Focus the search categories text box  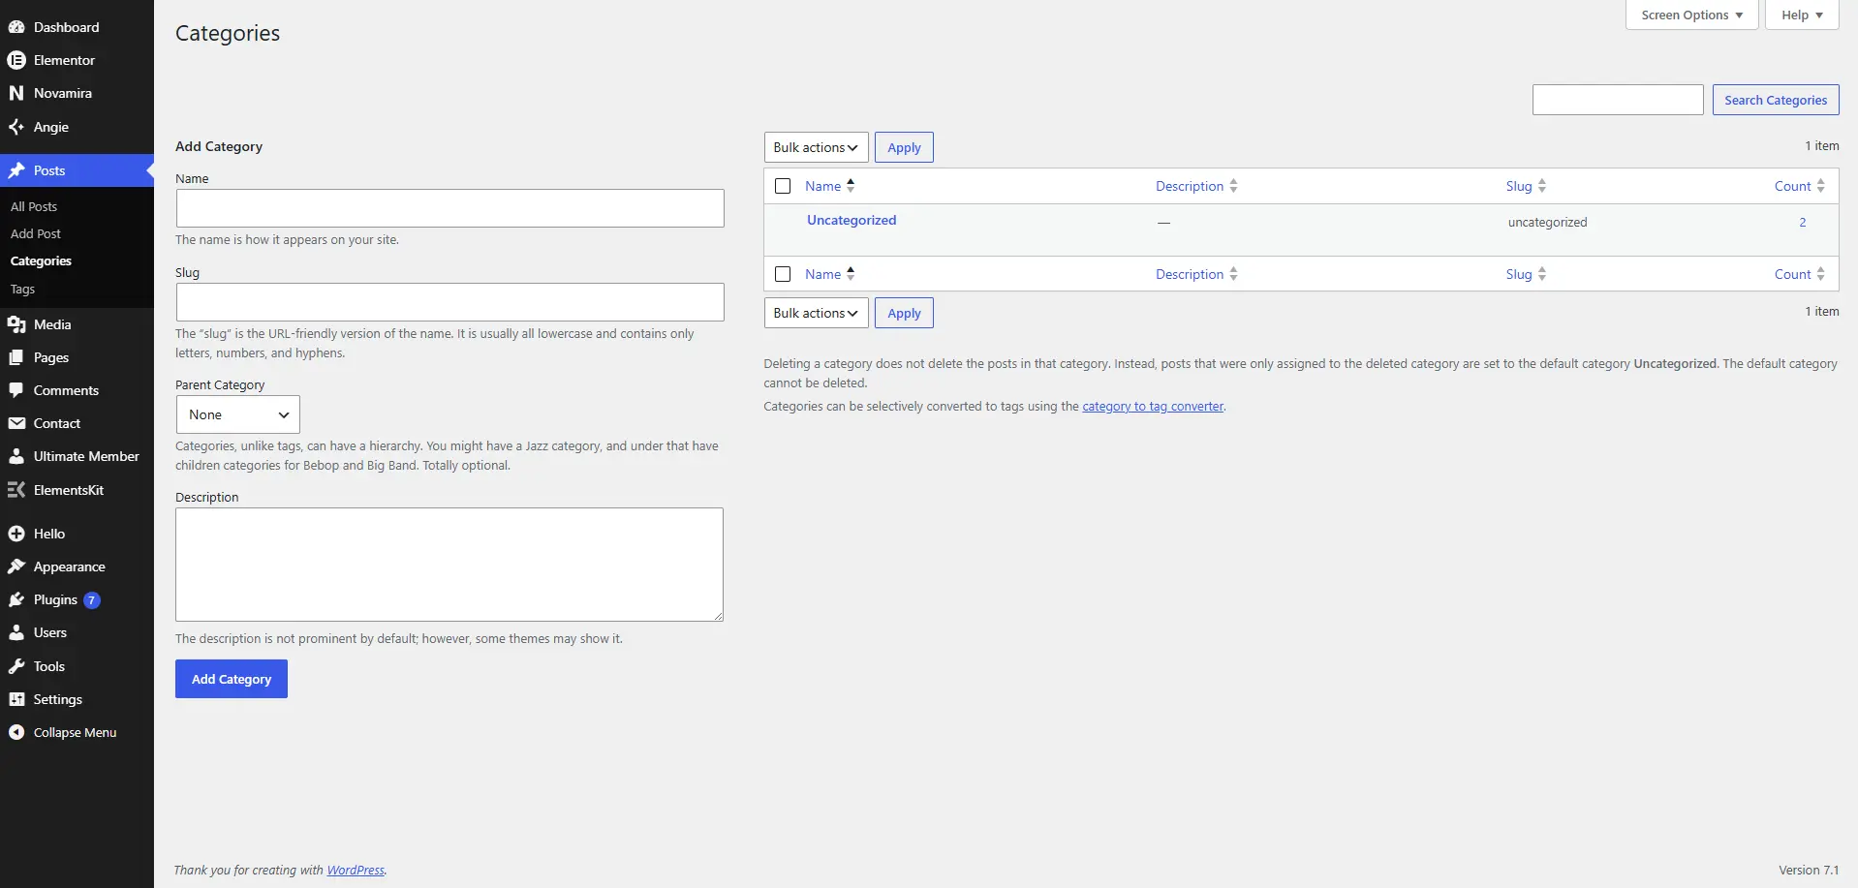(1618, 100)
